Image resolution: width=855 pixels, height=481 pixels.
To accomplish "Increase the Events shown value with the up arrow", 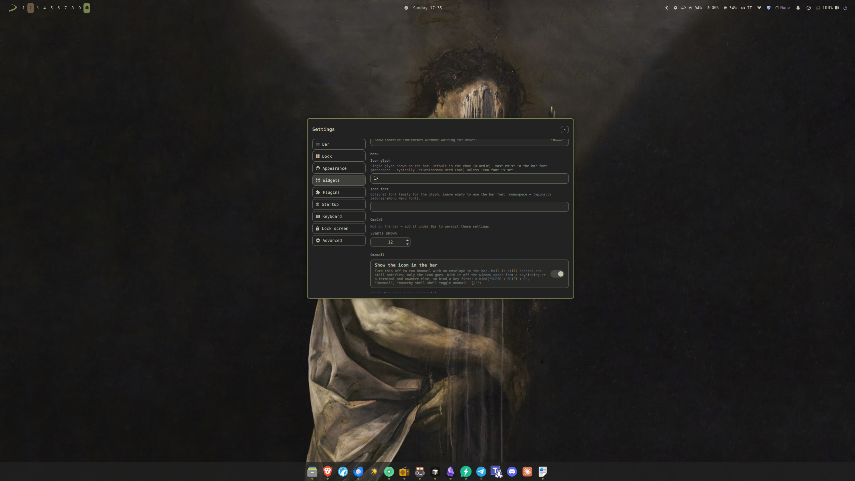I will (407, 240).
